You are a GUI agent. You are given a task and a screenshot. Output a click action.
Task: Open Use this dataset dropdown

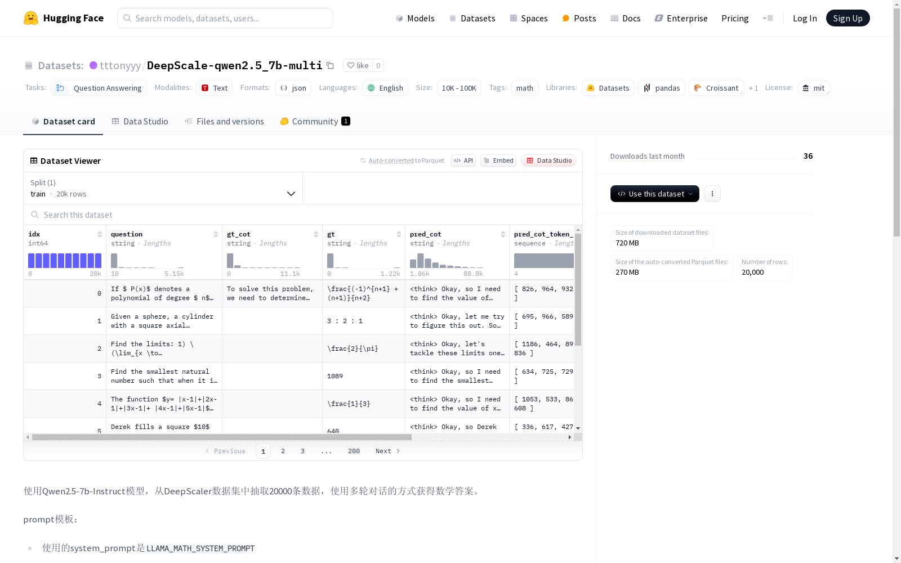click(x=655, y=194)
